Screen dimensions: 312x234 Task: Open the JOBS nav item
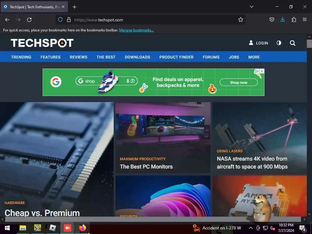pos(234,57)
